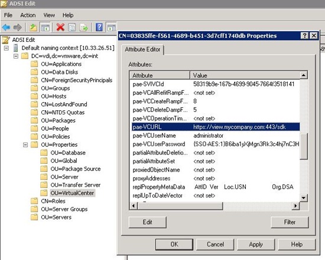Click the blue Help question mark icon
The image size is (325, 260).
[99, 27]
